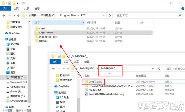This screenshot has height=112, width=185.
Task: Select Creo 7.0.0.0 folder in PTC window
Action: tap(93, 33)
